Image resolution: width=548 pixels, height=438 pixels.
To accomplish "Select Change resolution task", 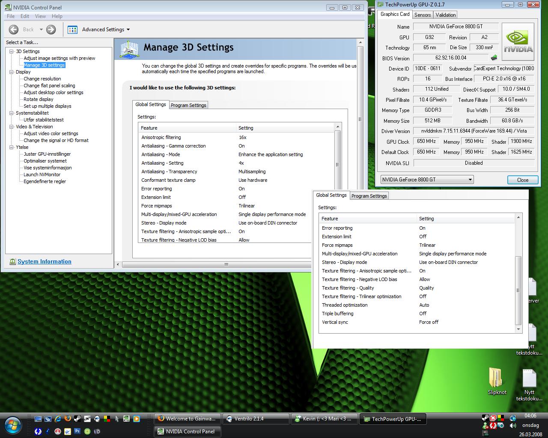I will [42, 79].
